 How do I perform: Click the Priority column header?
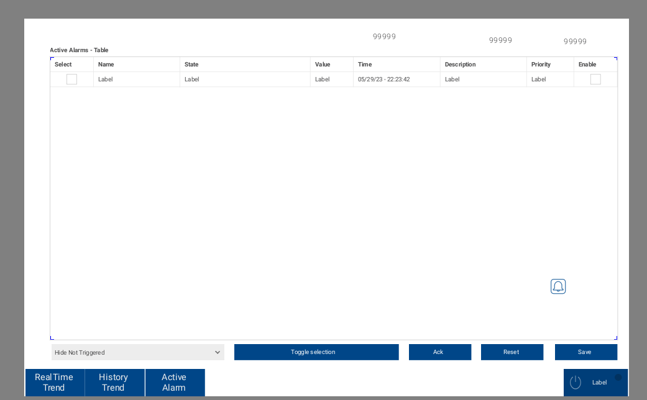pyautogui.click(x=550, y=65)
